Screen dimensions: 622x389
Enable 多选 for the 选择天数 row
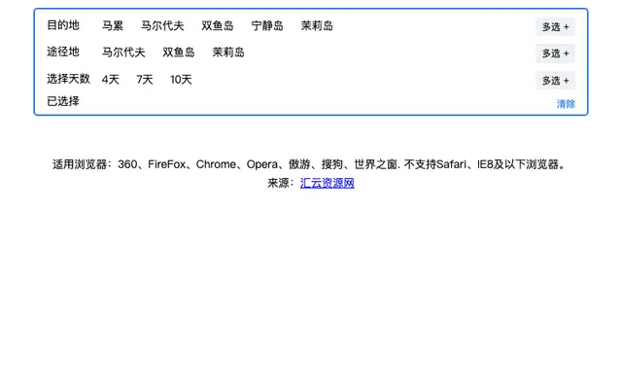click(555, 80)
